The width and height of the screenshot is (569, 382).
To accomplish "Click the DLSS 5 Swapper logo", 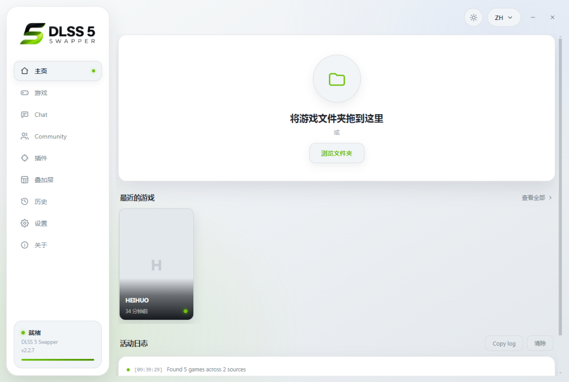I will click(x=58, y=34).
